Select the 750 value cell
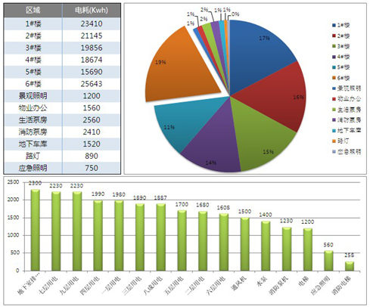 coord(92,168)
